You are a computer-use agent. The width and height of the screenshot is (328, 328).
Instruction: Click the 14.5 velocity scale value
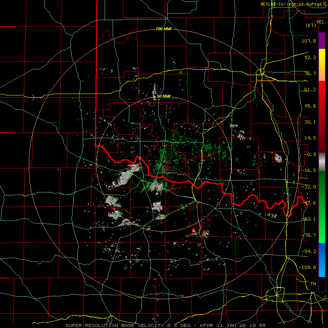(310, 138)
